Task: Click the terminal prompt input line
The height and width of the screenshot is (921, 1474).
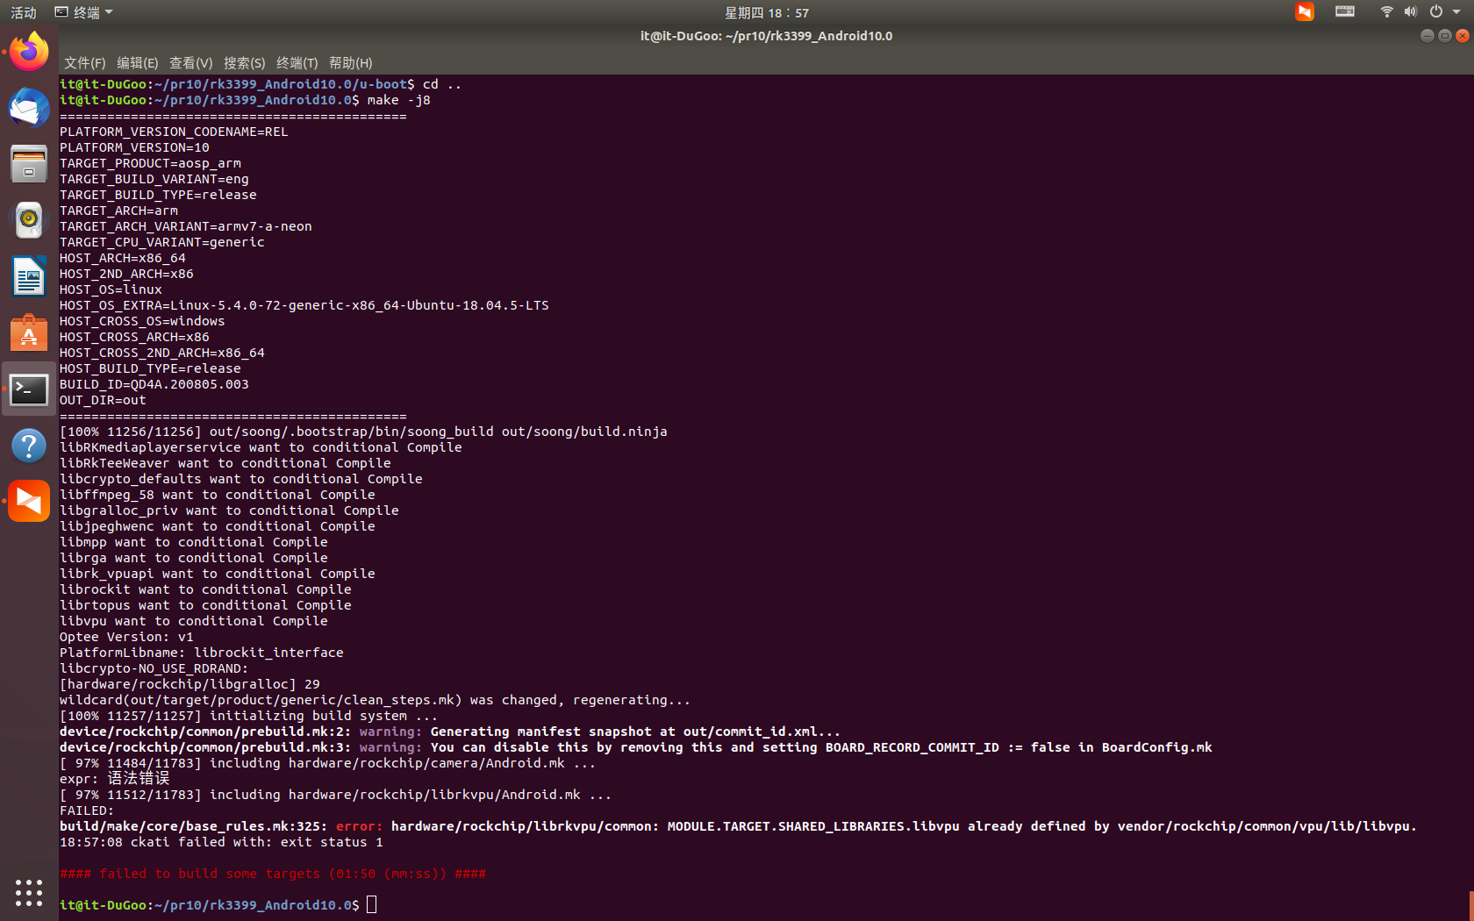Action: pos(765,904)
